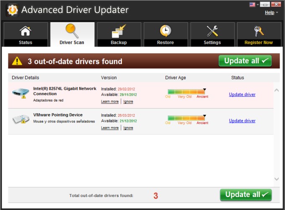
Task: Update driver for VMware Pointing Device
Action: [242, 121]
